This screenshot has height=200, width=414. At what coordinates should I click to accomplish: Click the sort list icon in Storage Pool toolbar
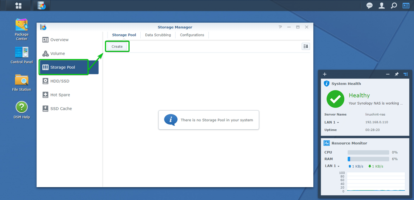pyautogui.click(x=306, y=46)
